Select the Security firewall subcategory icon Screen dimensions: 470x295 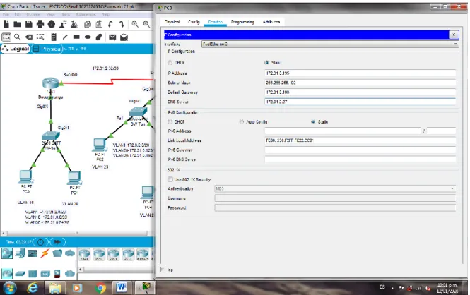(57, 273)
